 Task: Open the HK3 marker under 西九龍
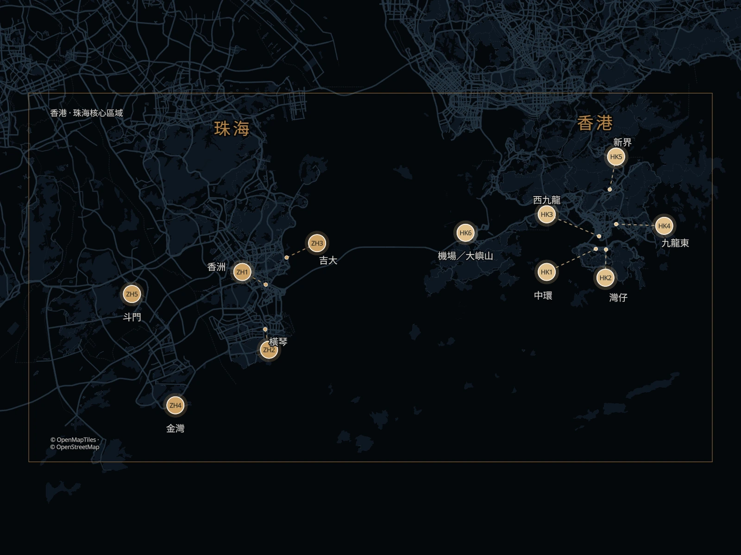point(547,215)
